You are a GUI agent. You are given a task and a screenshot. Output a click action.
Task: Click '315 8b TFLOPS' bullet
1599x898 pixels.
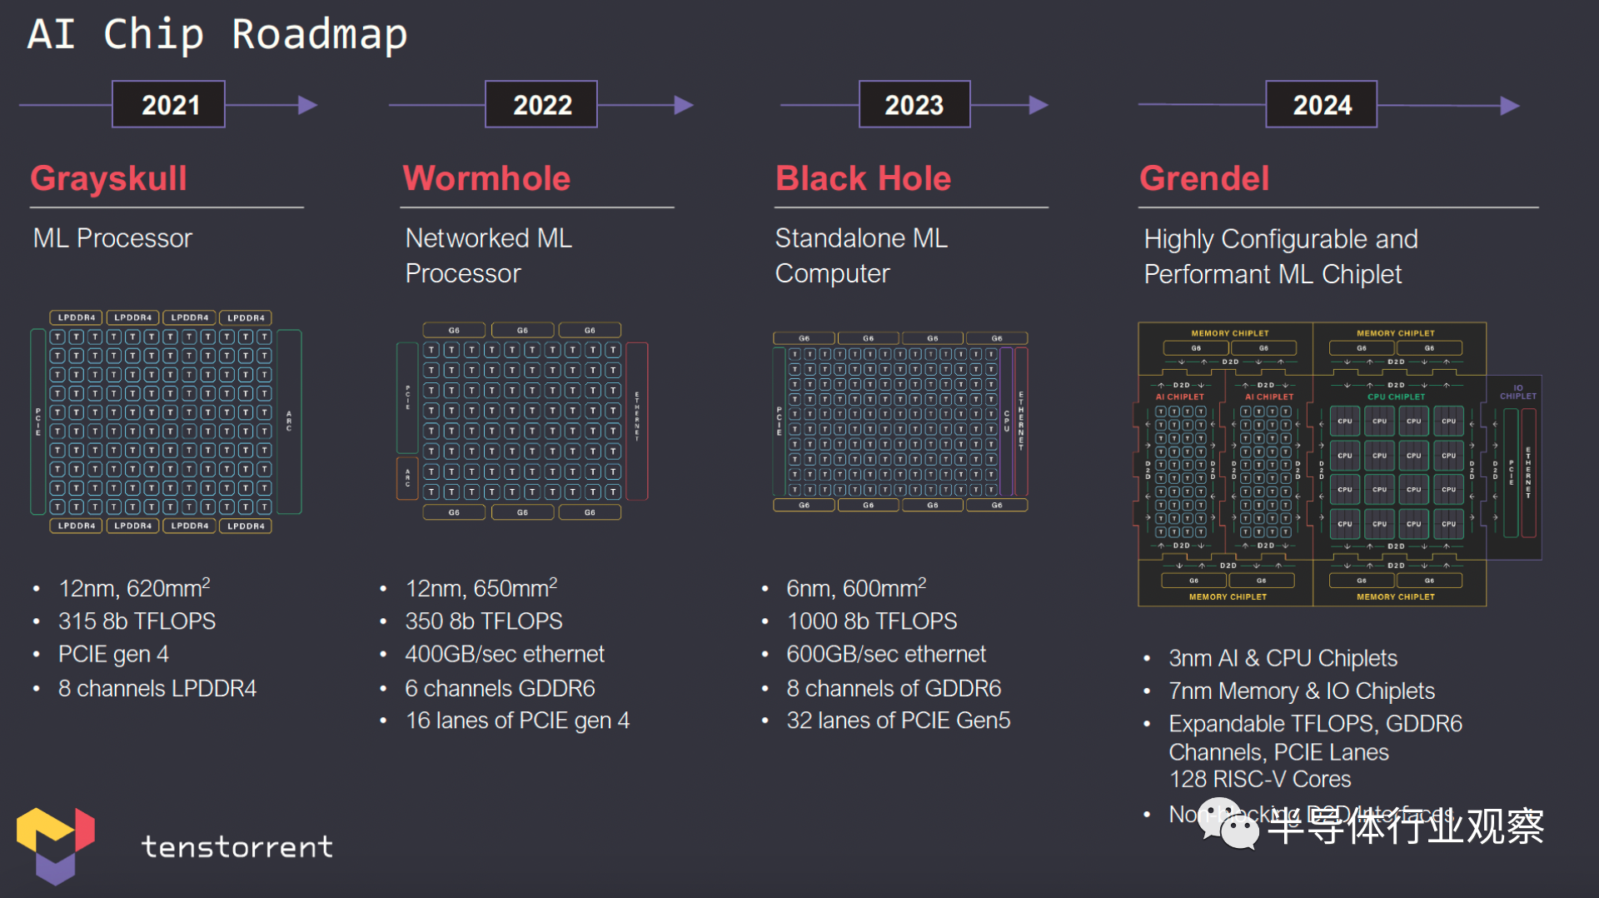(x=137, y=621)
